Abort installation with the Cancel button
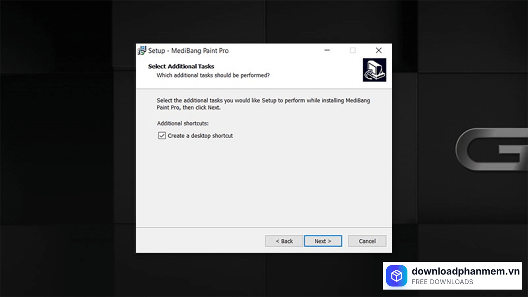 click(367, 241)
